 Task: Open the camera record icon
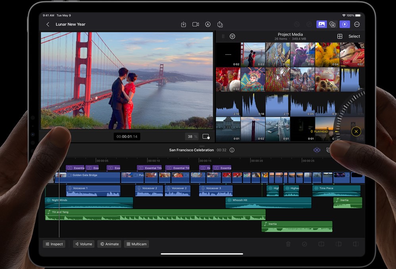pos(196,25)
